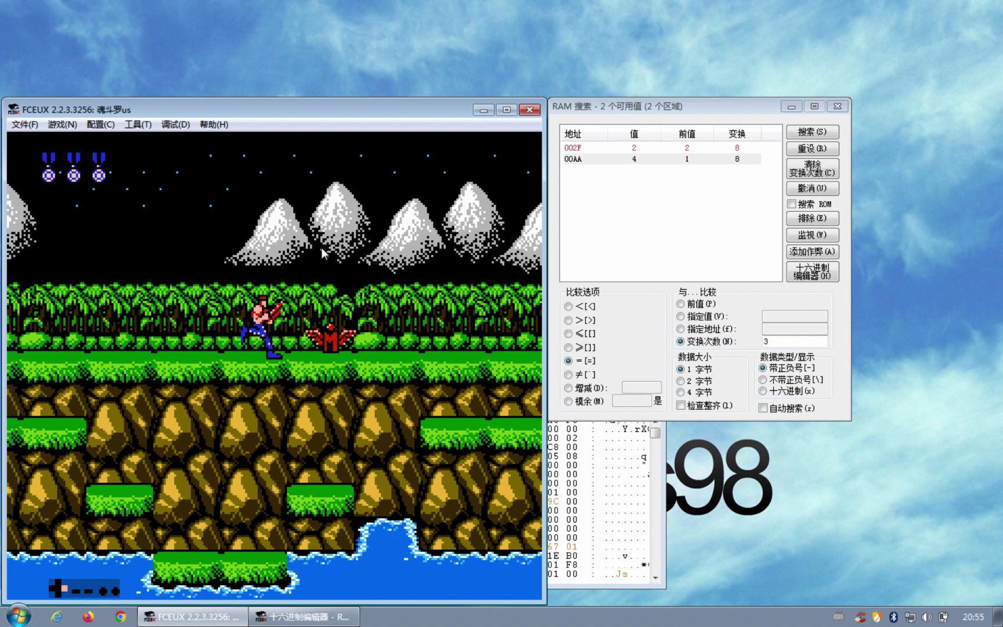This screenshot has width=1003, height=627.
Task: Open the 帮助(H) menu
Action: 214,124
